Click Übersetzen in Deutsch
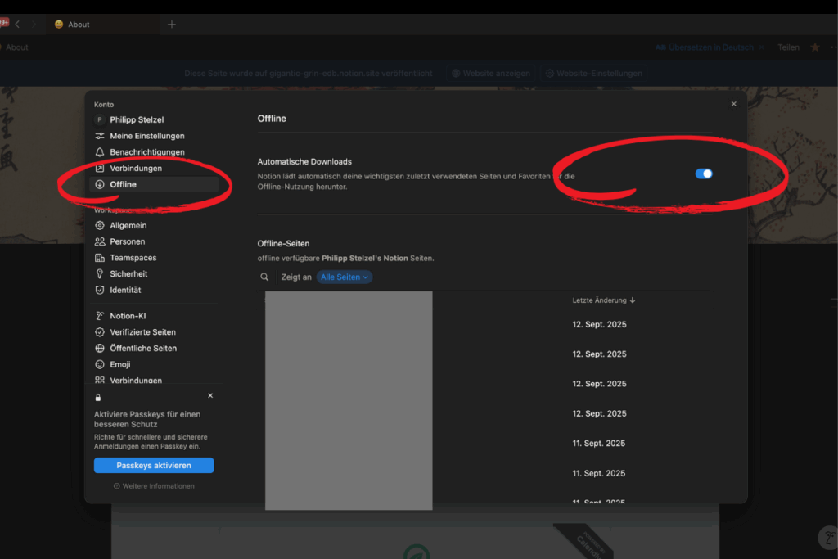Viewport: 838px width, 559px height. coord(705,47)
